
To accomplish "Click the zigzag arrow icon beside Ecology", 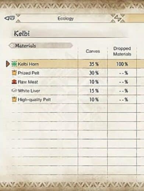I will [x=118, y=18].
